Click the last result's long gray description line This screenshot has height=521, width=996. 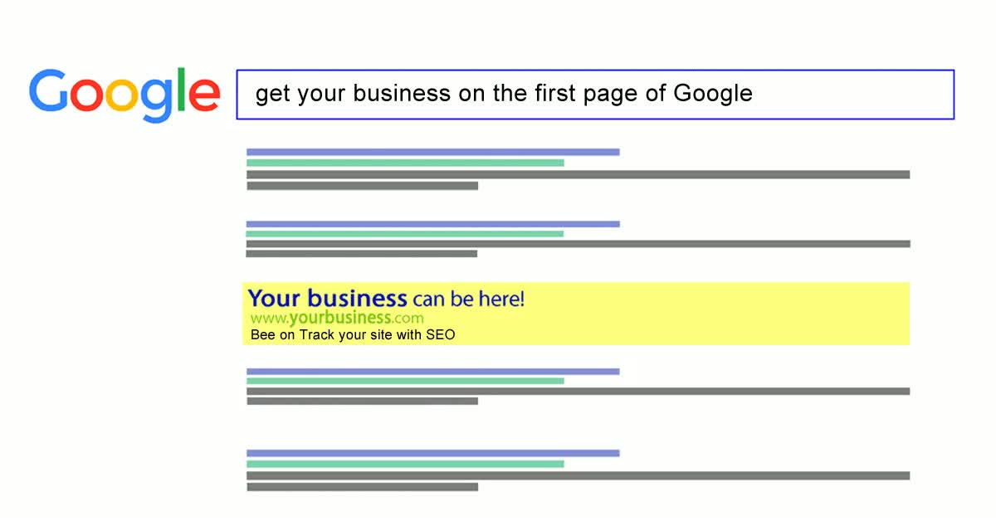click(x=579, y=475)
